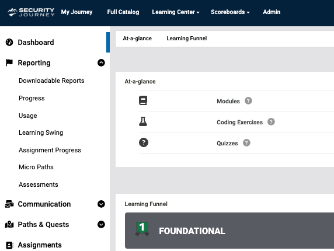Click the Security Journey logo
Viewport: 334px width, 251px height.
click(31, 12)
